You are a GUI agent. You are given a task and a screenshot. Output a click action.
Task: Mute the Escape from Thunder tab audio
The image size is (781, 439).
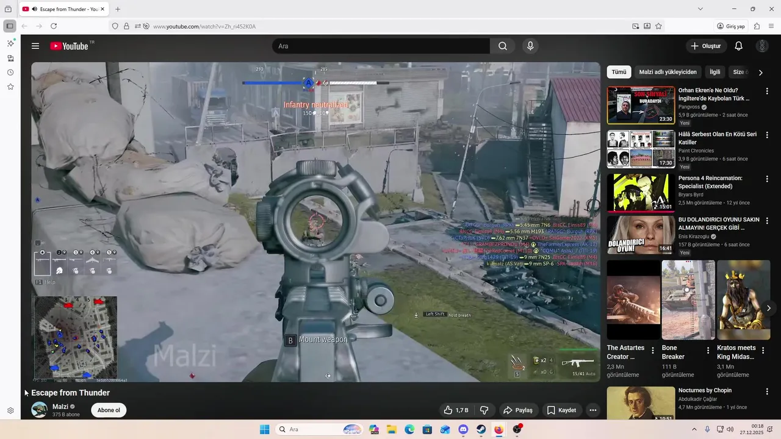[x=34, y=9]
